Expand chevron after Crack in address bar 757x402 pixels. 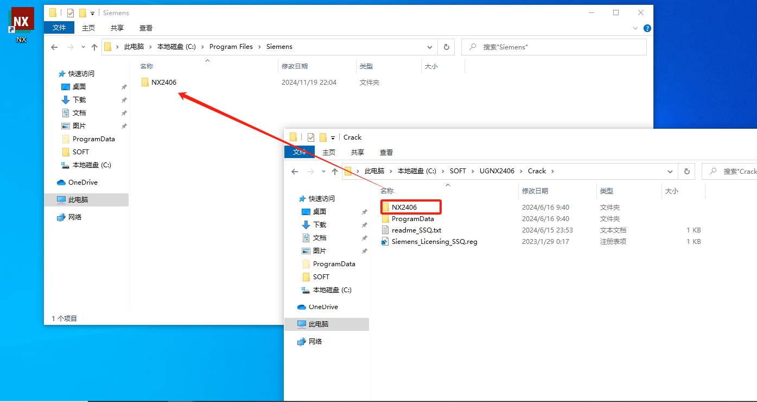(x=553, y=171)
